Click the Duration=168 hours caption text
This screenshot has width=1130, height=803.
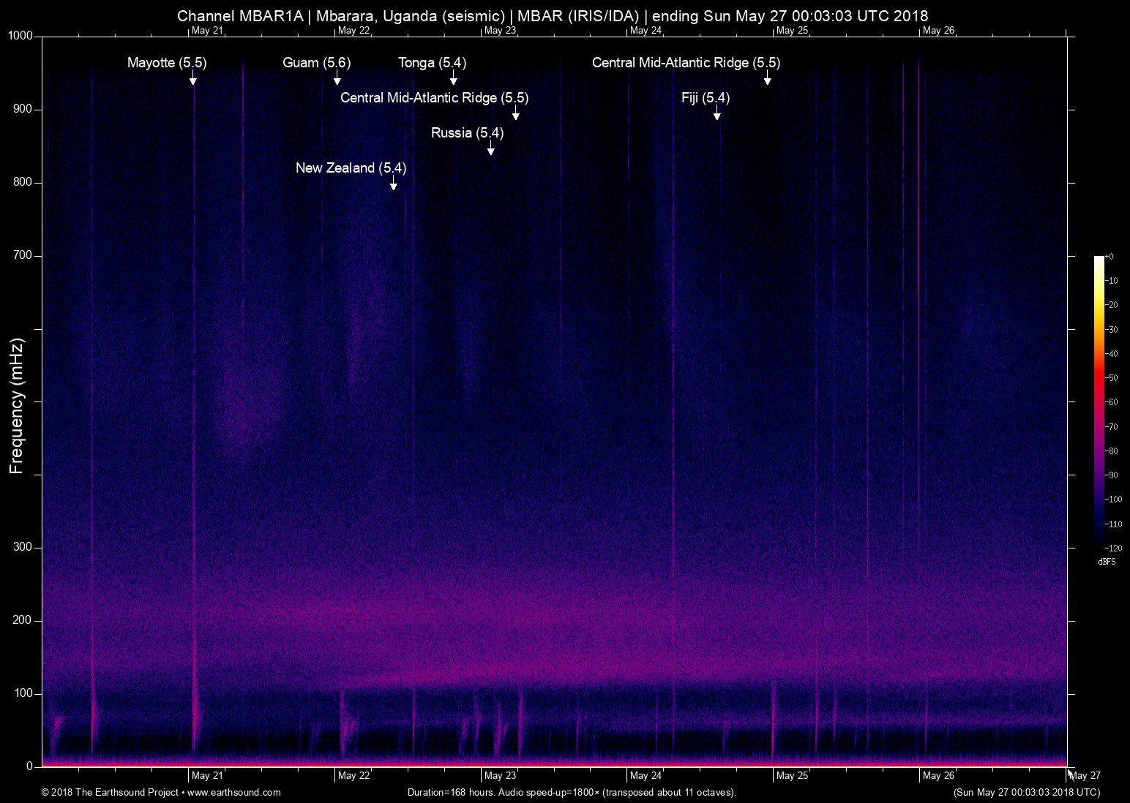point(571,792)
